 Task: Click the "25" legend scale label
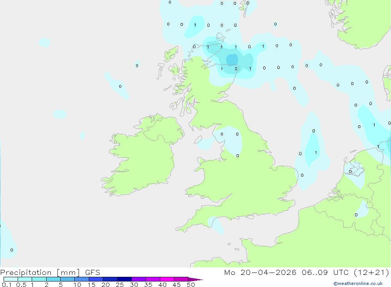(120, 285)
